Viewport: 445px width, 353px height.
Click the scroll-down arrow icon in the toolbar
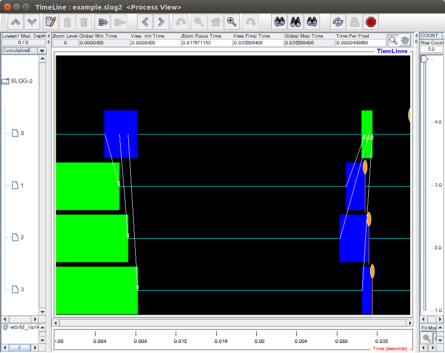tap(32, 22)
